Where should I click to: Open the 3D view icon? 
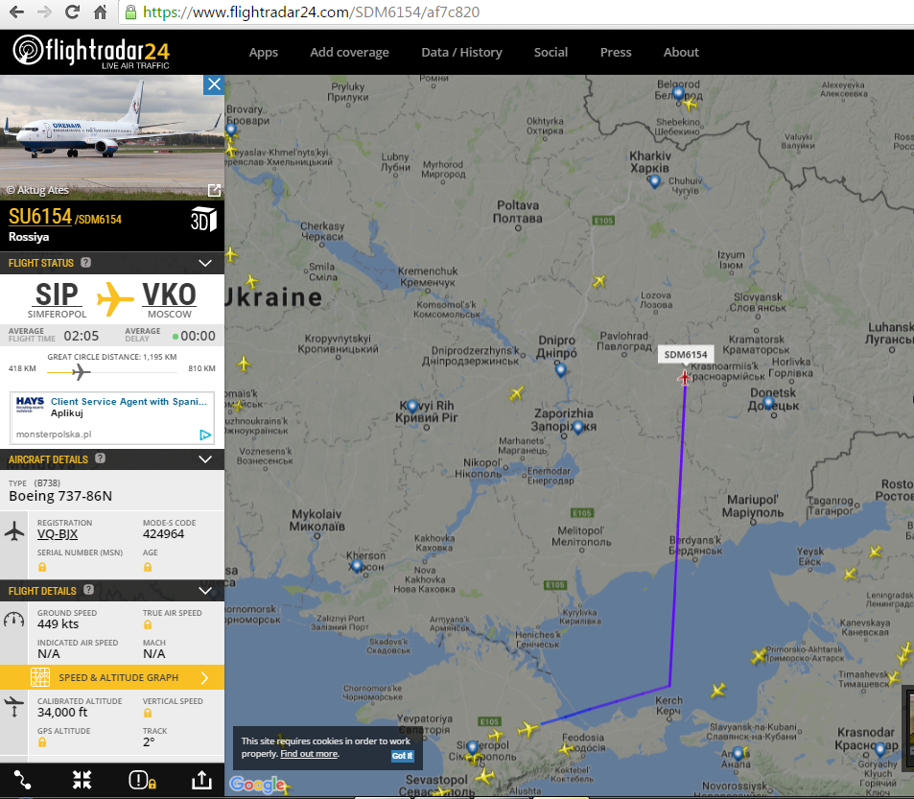tap(204, 221)
